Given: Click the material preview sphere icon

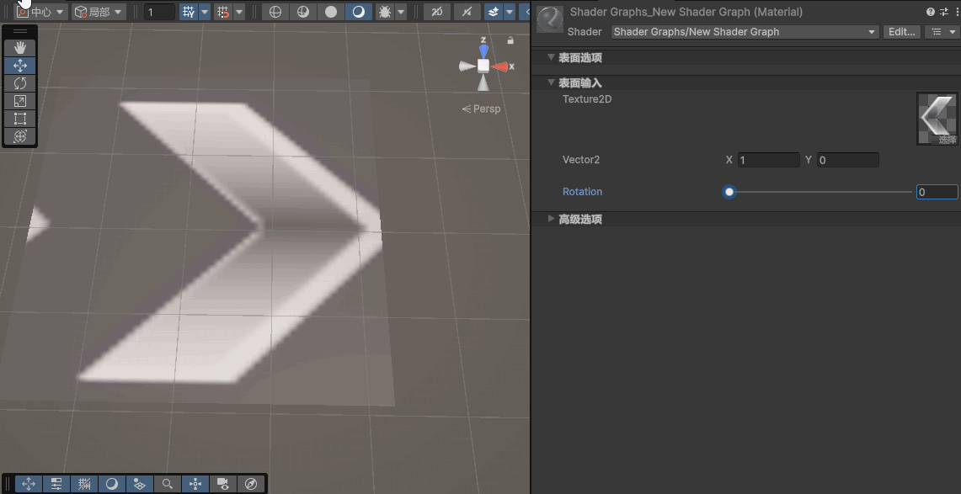Looking at the screenshot, I should point(550,19).
